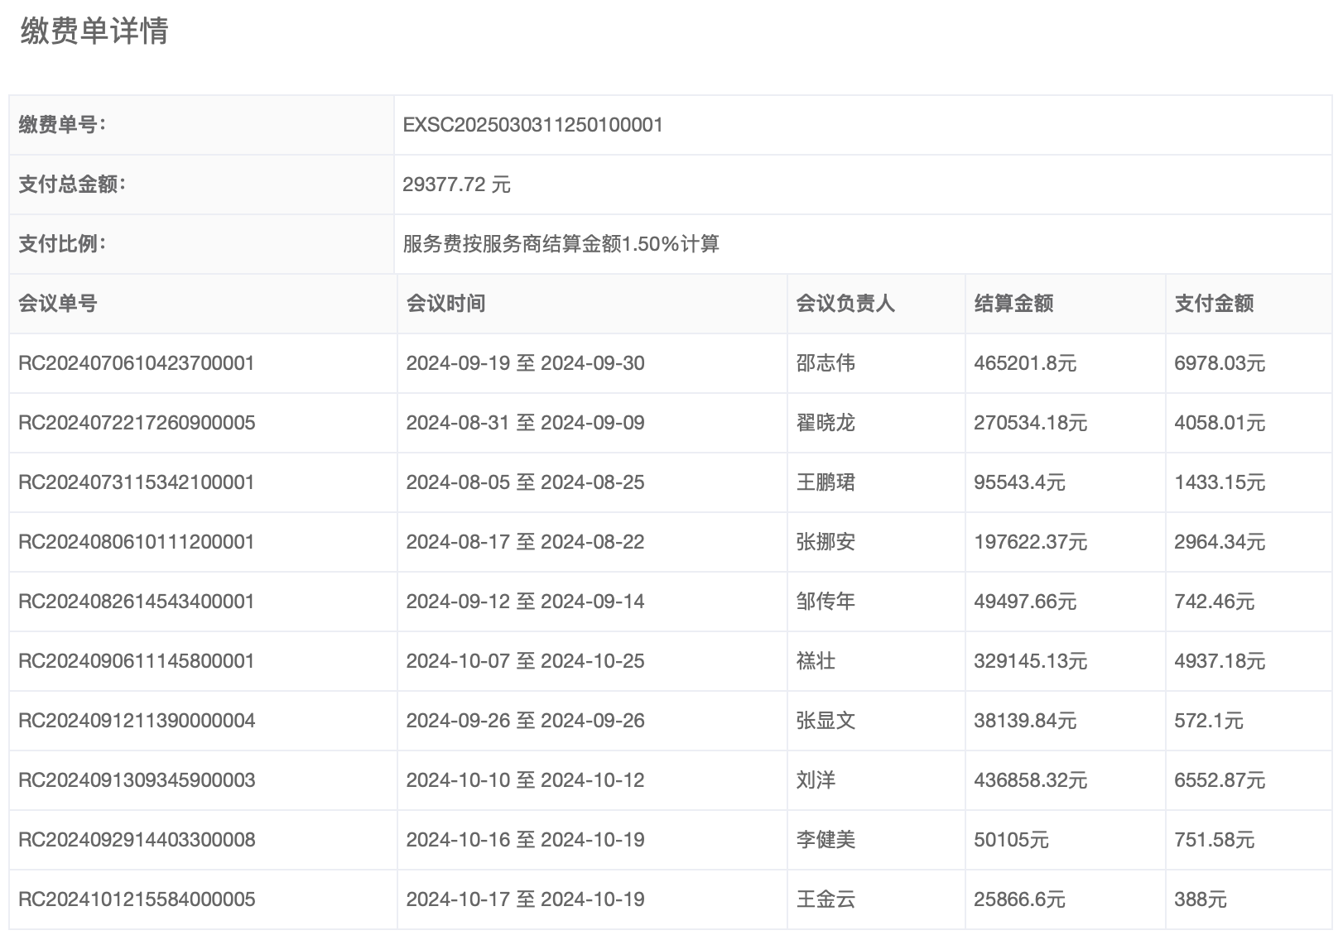The image size is (1343, 940).
Task: Click date range 2024-09-12 至 2024-09-14
Action: (525, 602)
